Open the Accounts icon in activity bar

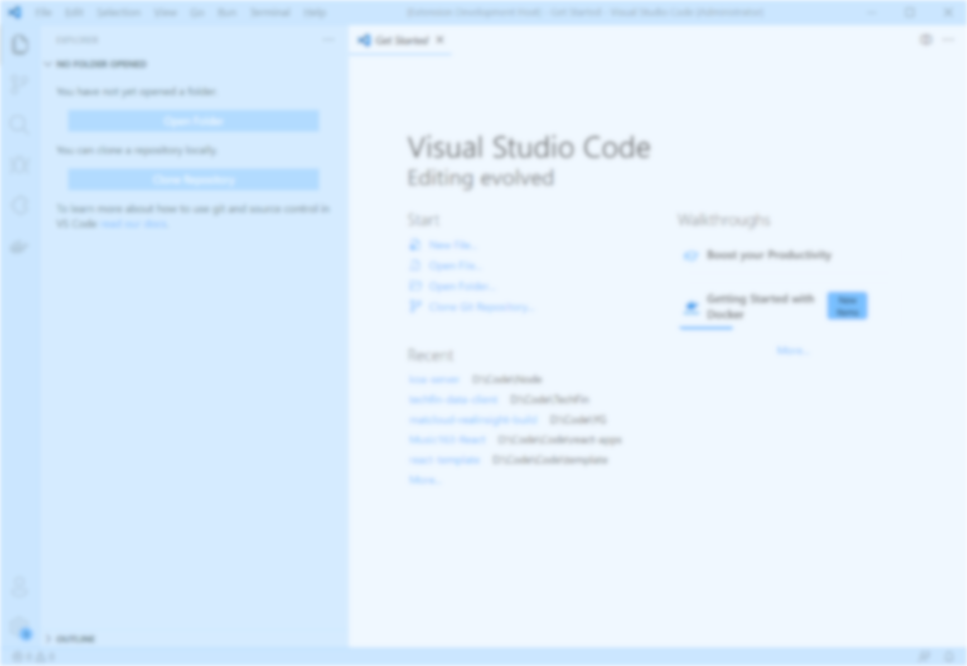(20, 587)
